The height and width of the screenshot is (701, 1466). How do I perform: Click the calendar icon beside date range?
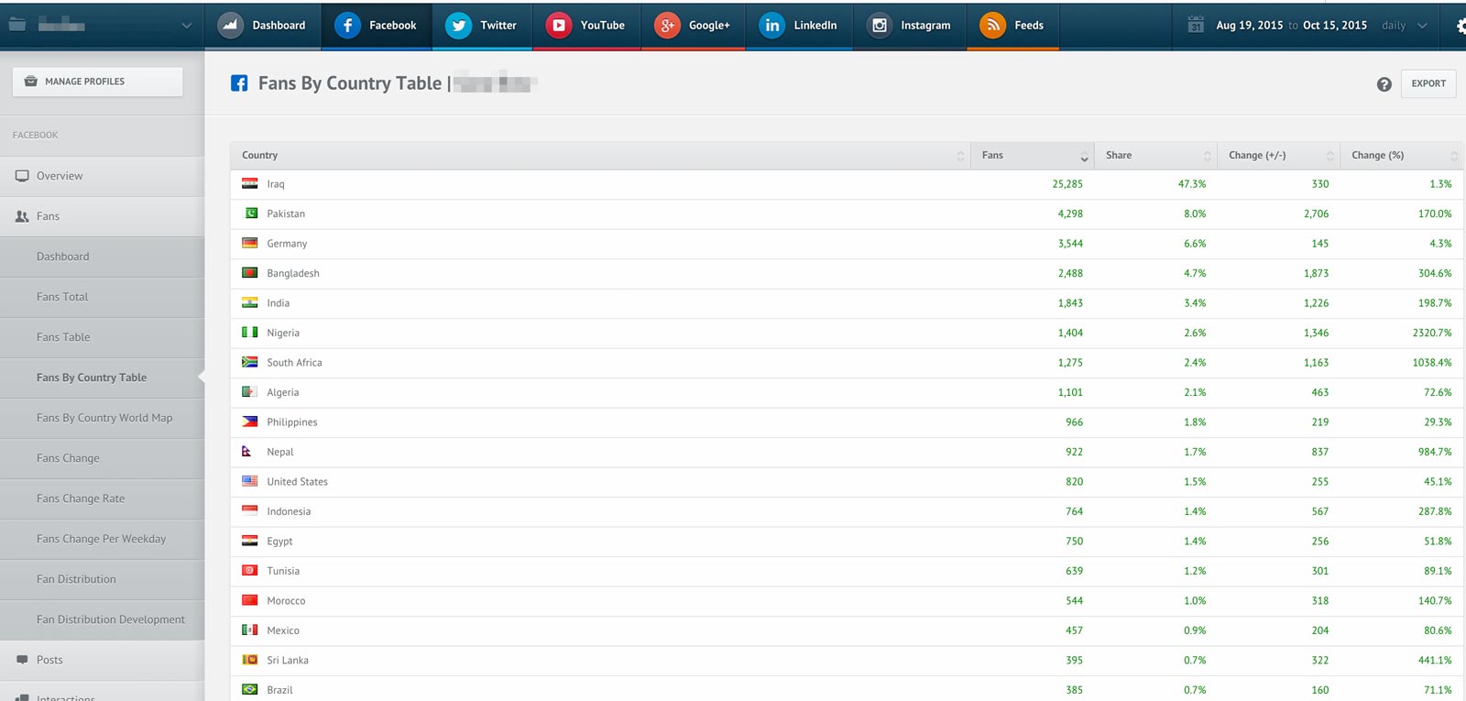(x=1195, y=26)
